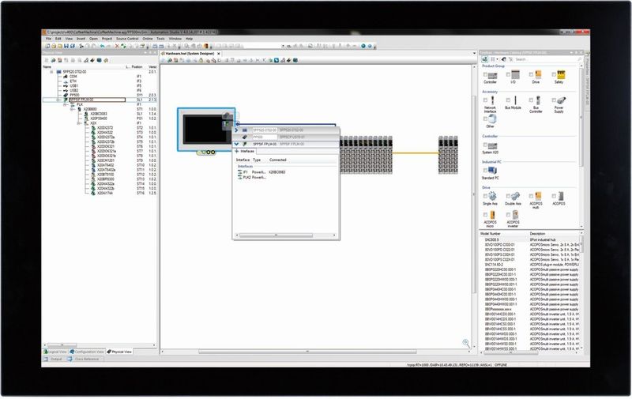The width and height of the screenshot is (632, 399).
Task: Collapse the PLK tree node
Action: [x=66, y=104]
